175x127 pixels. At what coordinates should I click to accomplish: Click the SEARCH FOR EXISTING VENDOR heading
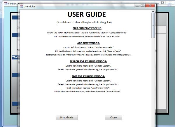88,62
